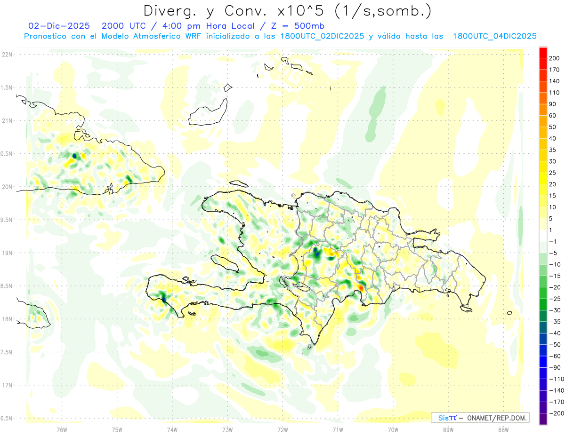Click the '-60' value on the colour bar

click(555, 356)
